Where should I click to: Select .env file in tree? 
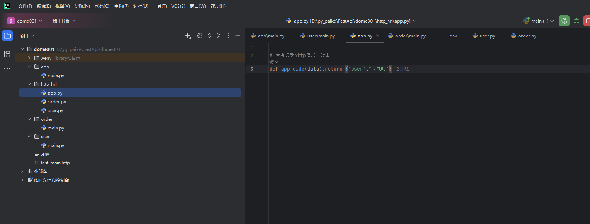coord(42,154)
